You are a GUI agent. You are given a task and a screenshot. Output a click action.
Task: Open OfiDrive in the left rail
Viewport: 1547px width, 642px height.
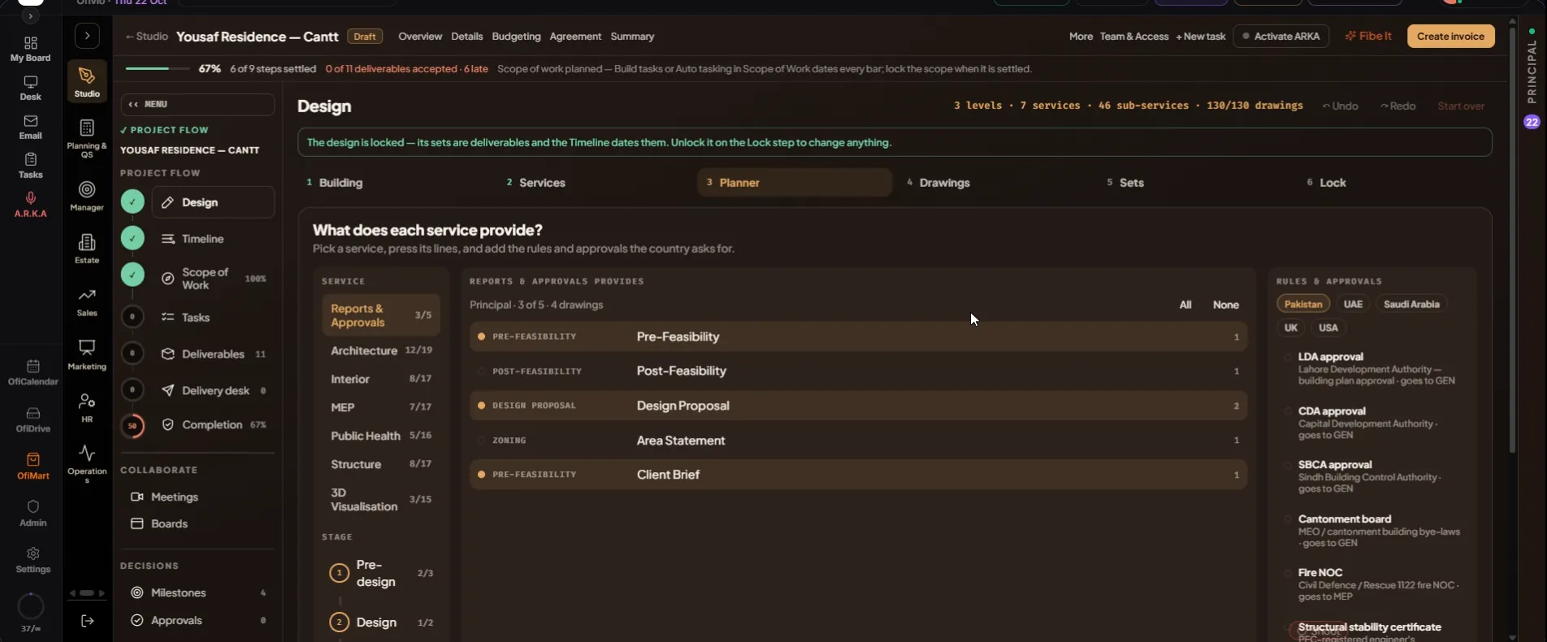click(33, 419)
